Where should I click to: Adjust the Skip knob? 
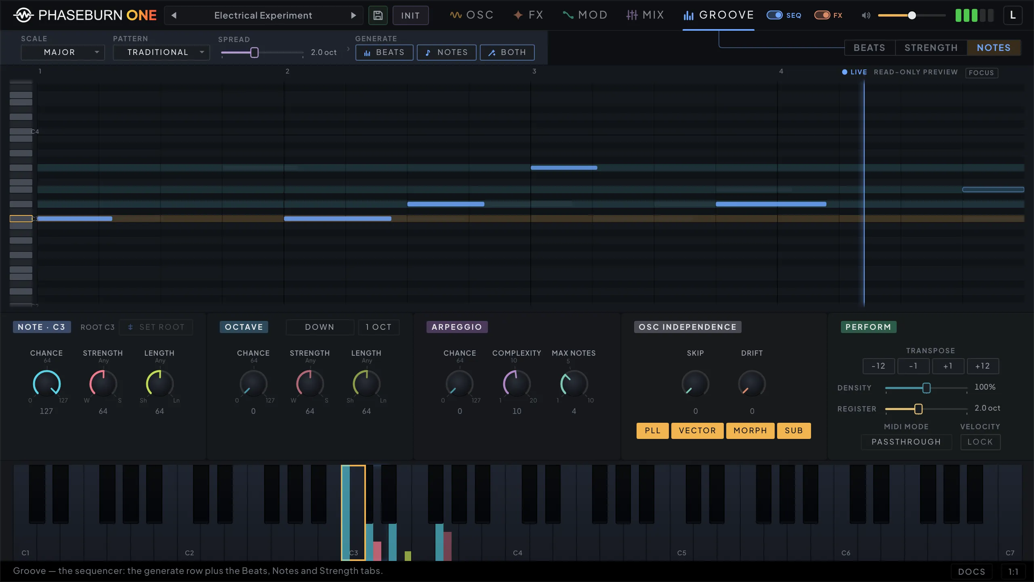695,383
